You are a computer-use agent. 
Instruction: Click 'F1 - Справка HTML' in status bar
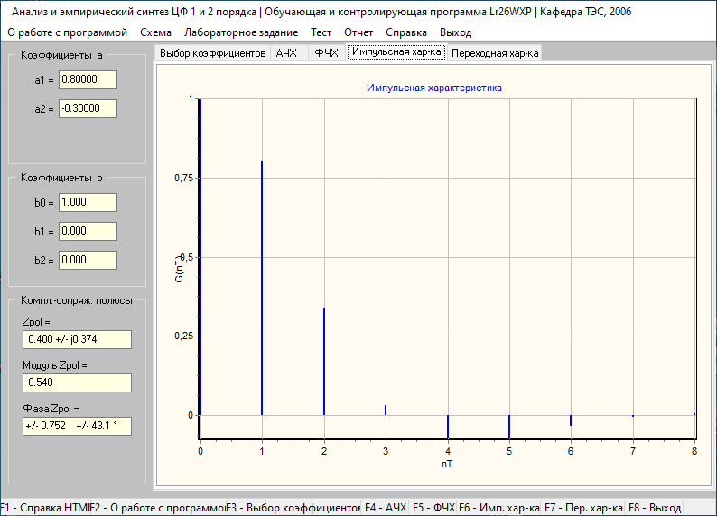[x=45, y=508]
